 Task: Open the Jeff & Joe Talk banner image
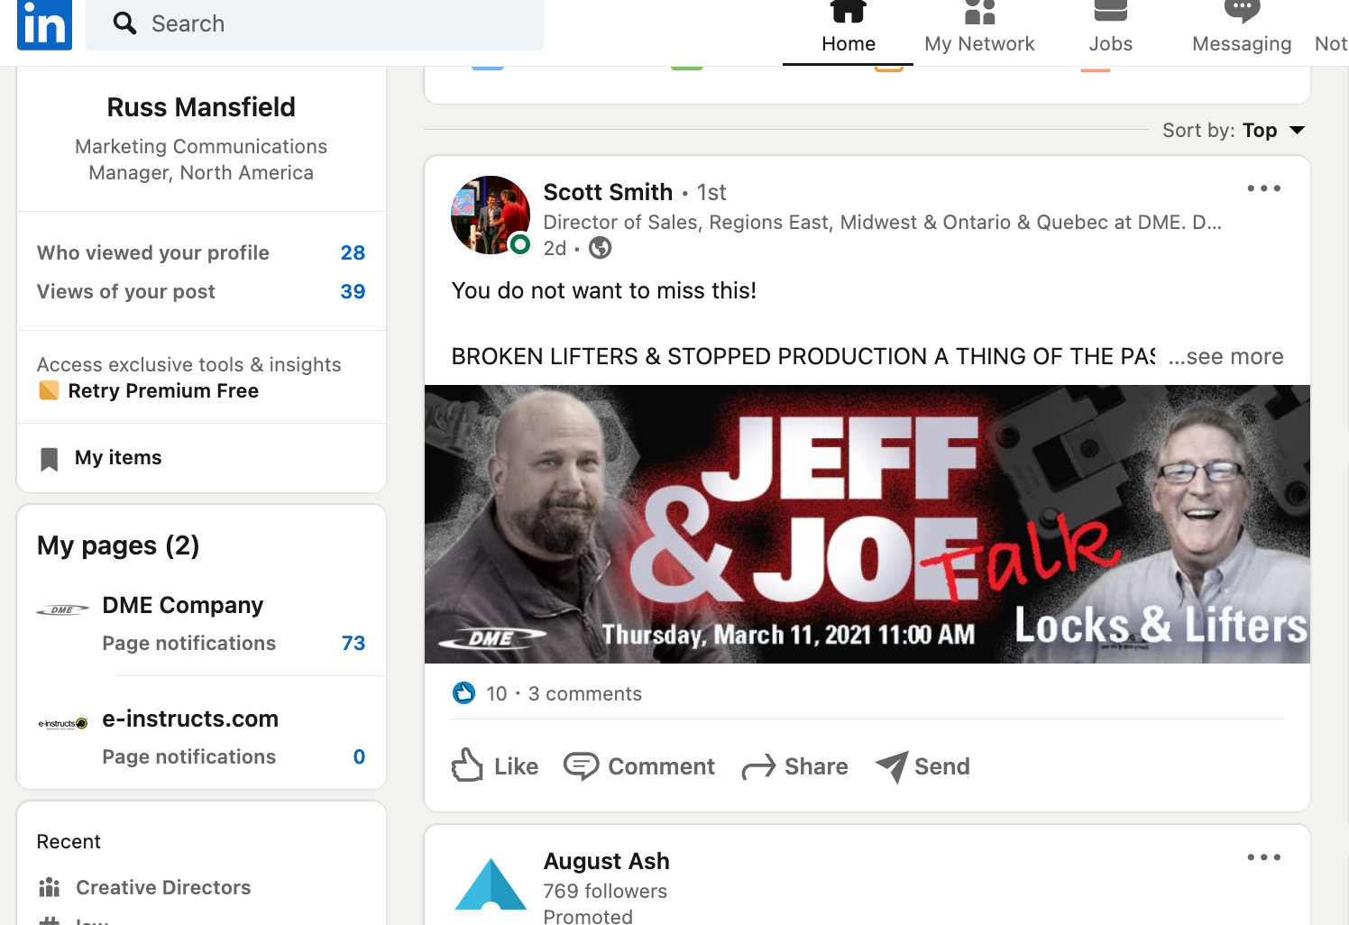click(867, 524)
